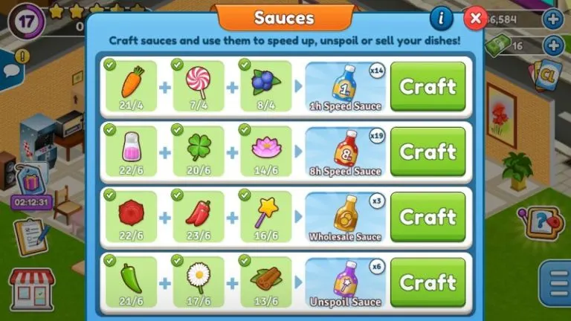This screenshot has height=321, width=571.
Task: Add more coins with plus button
Action: tap(553, 19)
